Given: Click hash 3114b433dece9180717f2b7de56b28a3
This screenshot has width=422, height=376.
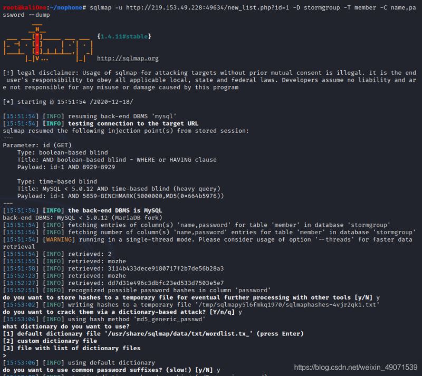Looking at the screenshot, I should (166, 268).
